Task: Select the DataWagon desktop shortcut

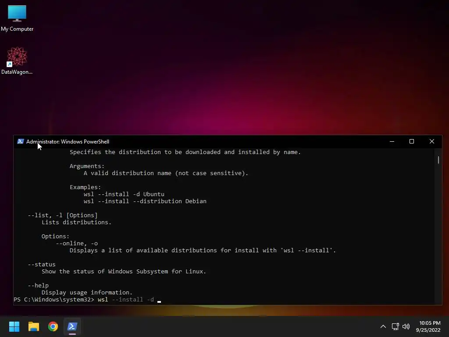Action: coord(17,61)
